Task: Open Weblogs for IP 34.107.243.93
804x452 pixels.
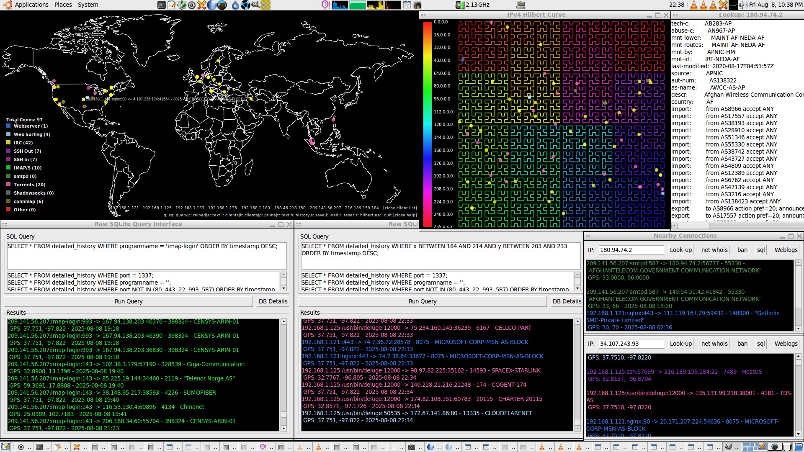Action: click(786, 344)
